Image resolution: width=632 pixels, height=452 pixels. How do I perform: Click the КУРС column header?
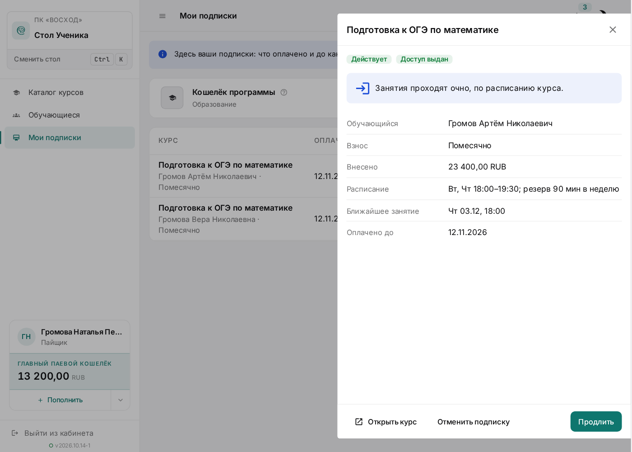coord(168,141)
